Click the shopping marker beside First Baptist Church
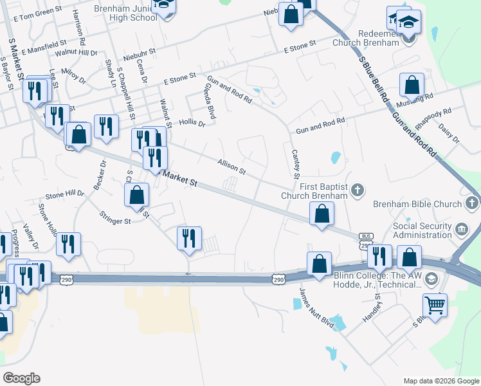The image size is (481, 386). pyautogui.click(x=322, y=214)
